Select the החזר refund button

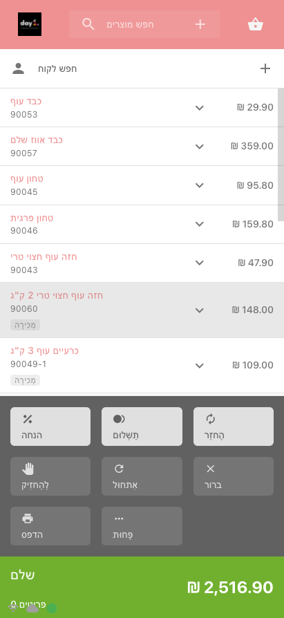click(233, 427)
